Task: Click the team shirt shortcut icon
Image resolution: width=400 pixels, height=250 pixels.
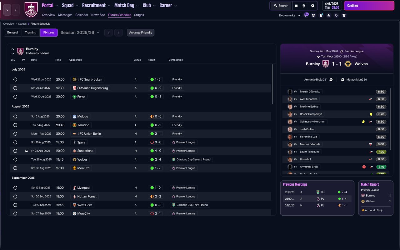Action: click(313, 15)
